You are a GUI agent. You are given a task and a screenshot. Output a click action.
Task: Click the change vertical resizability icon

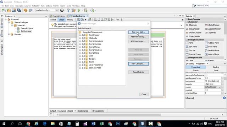click(122, 20)
